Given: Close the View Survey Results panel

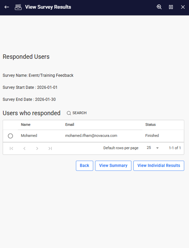Looking at the screenshot, I should [x=183, y=7].
